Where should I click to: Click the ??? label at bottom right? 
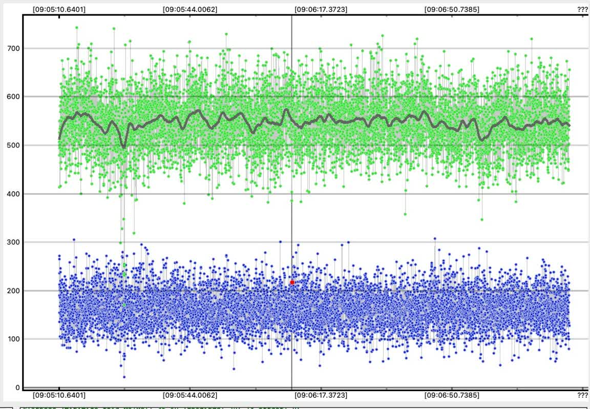[x=583, y=395]
